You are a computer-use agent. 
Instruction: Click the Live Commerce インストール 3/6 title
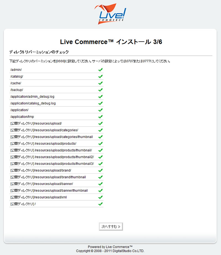[x=110, y=42]
